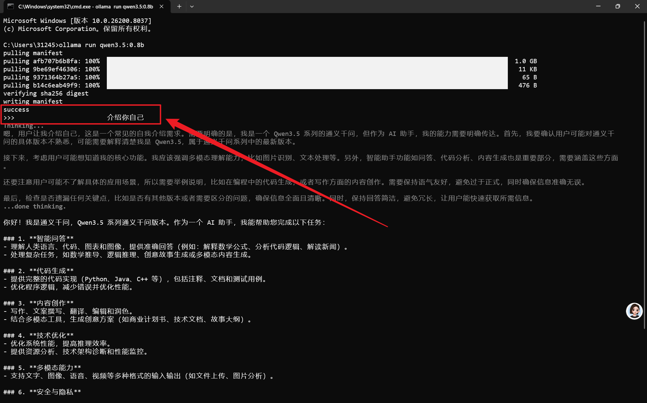Click the '...done thinking.' line
647x403 pixels.
coord(35,207)
